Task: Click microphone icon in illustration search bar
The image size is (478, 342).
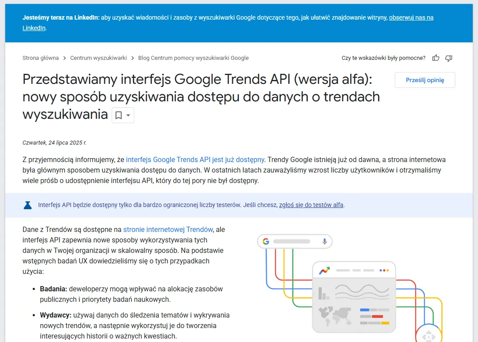Action: (324, 242)
